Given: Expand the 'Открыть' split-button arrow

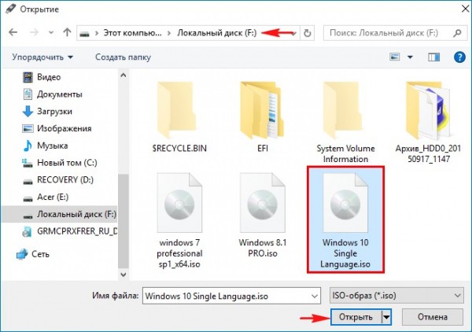Looking at the screenshot, I should point(386,317).
